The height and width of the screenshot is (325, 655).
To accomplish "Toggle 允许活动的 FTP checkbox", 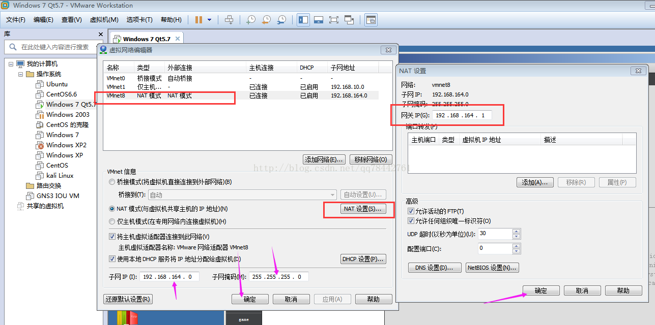I will (x=411, y=211).
